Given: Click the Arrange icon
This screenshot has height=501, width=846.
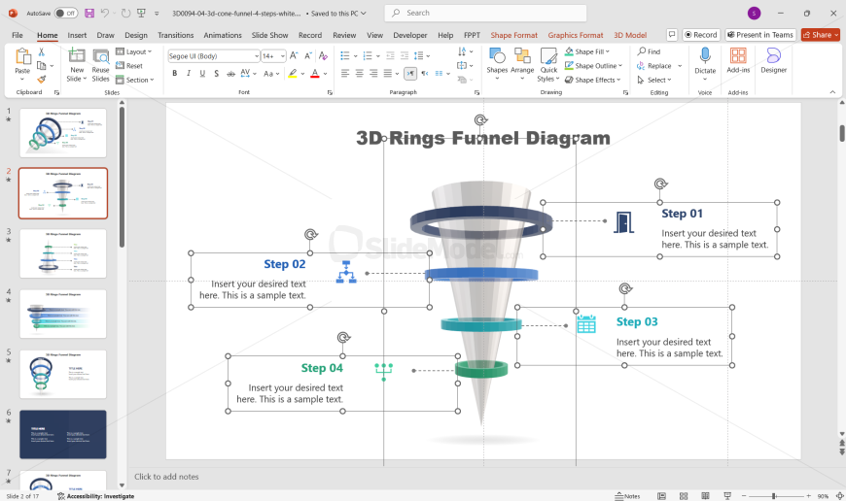Looking at the screenshot, I should tap(522, 60).
